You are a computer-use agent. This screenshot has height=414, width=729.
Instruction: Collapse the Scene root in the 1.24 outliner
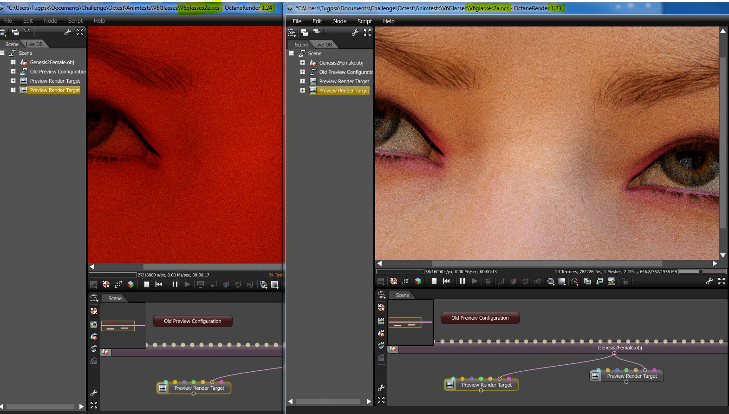2,53
